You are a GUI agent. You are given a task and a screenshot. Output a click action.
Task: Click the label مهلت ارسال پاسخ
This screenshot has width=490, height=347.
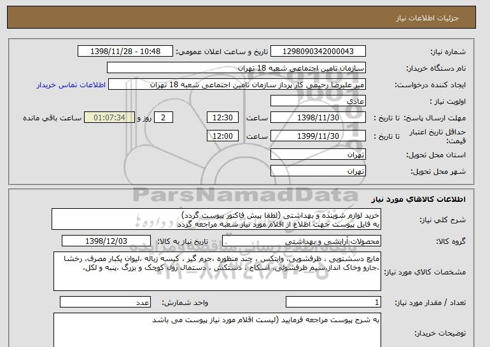click(x=435, y=118)
